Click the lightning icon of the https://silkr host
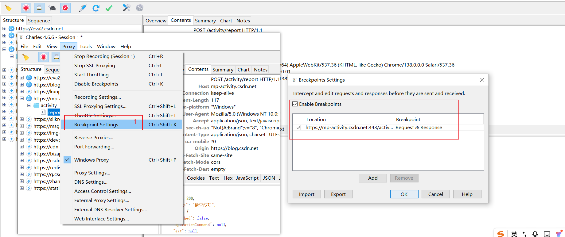 pos(29,119)
